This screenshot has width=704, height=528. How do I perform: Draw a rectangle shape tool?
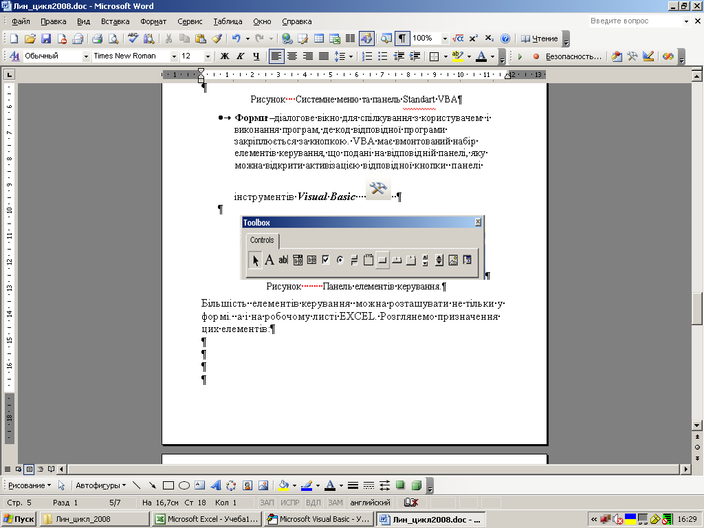coord(168,485)
